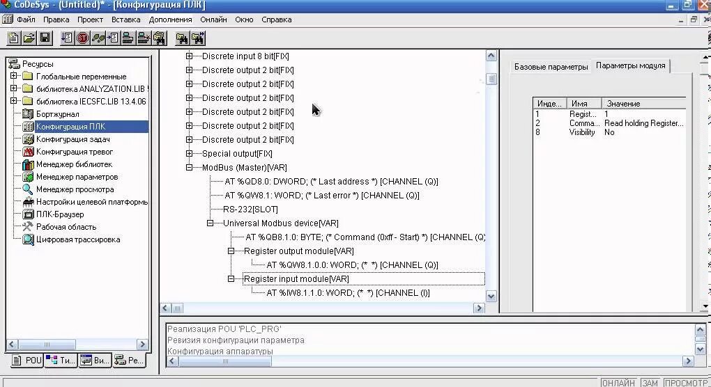Expand библиотека IECSFC.LIB node
711x387 pixels.
tap(14, 101)
